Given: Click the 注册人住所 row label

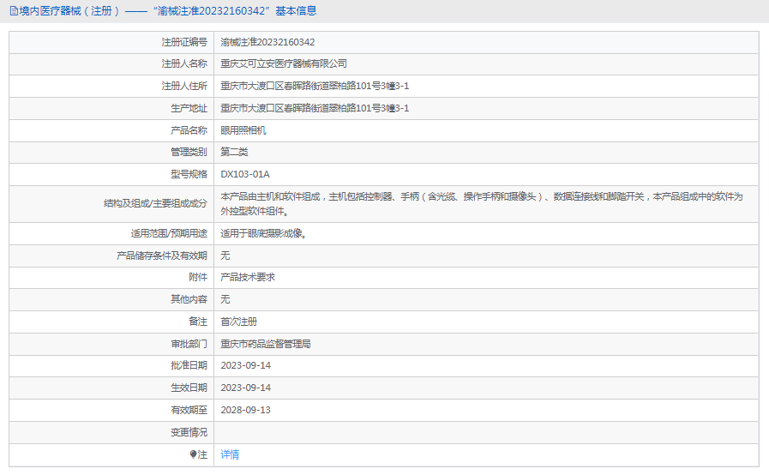Looking at the screenshot, I should (184, 86).
